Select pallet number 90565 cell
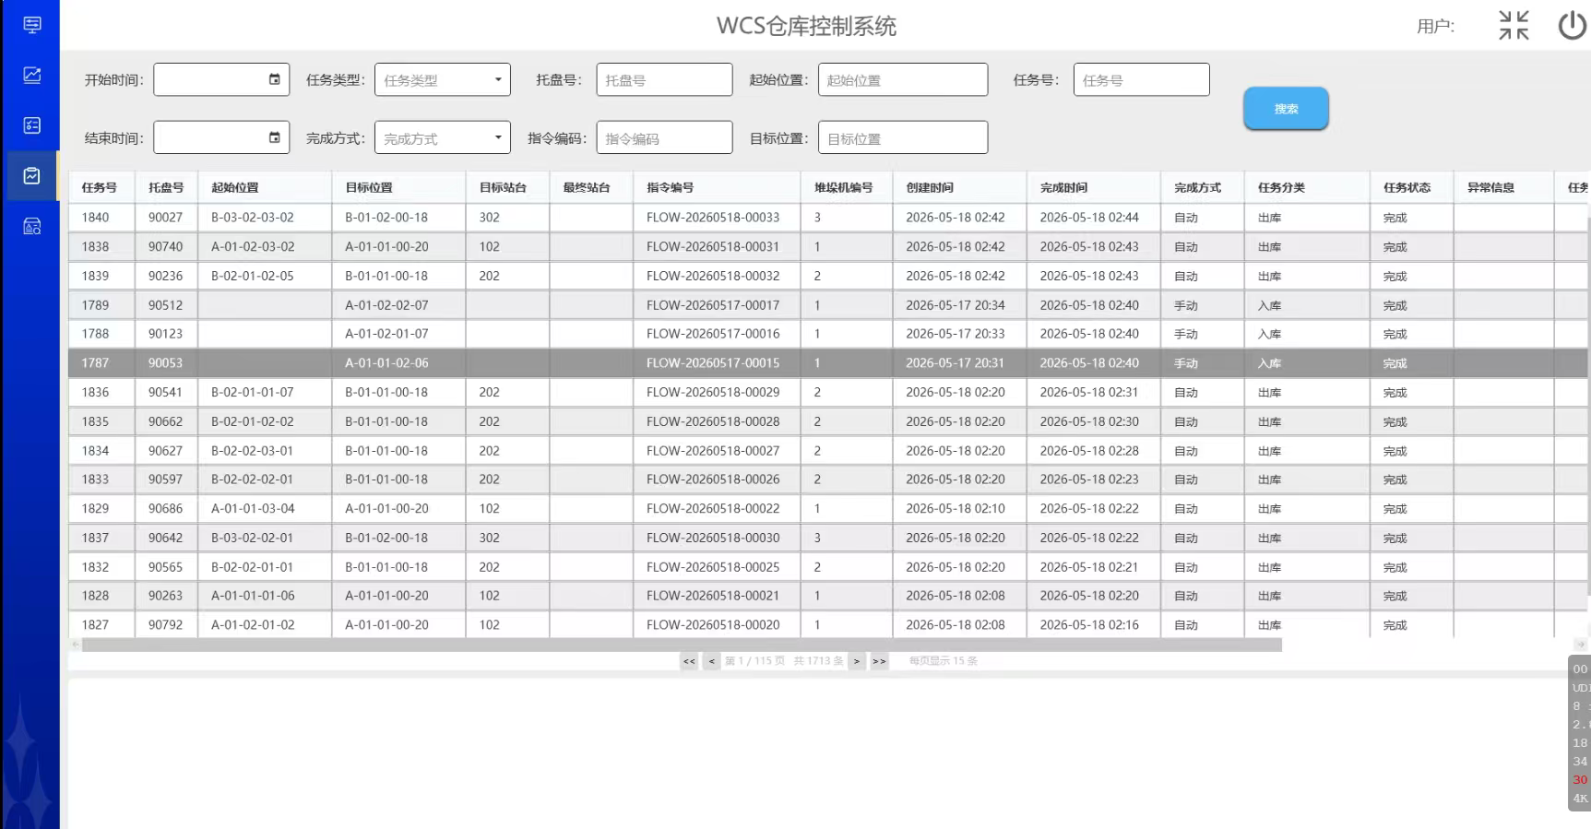 (x=166, y=567)
